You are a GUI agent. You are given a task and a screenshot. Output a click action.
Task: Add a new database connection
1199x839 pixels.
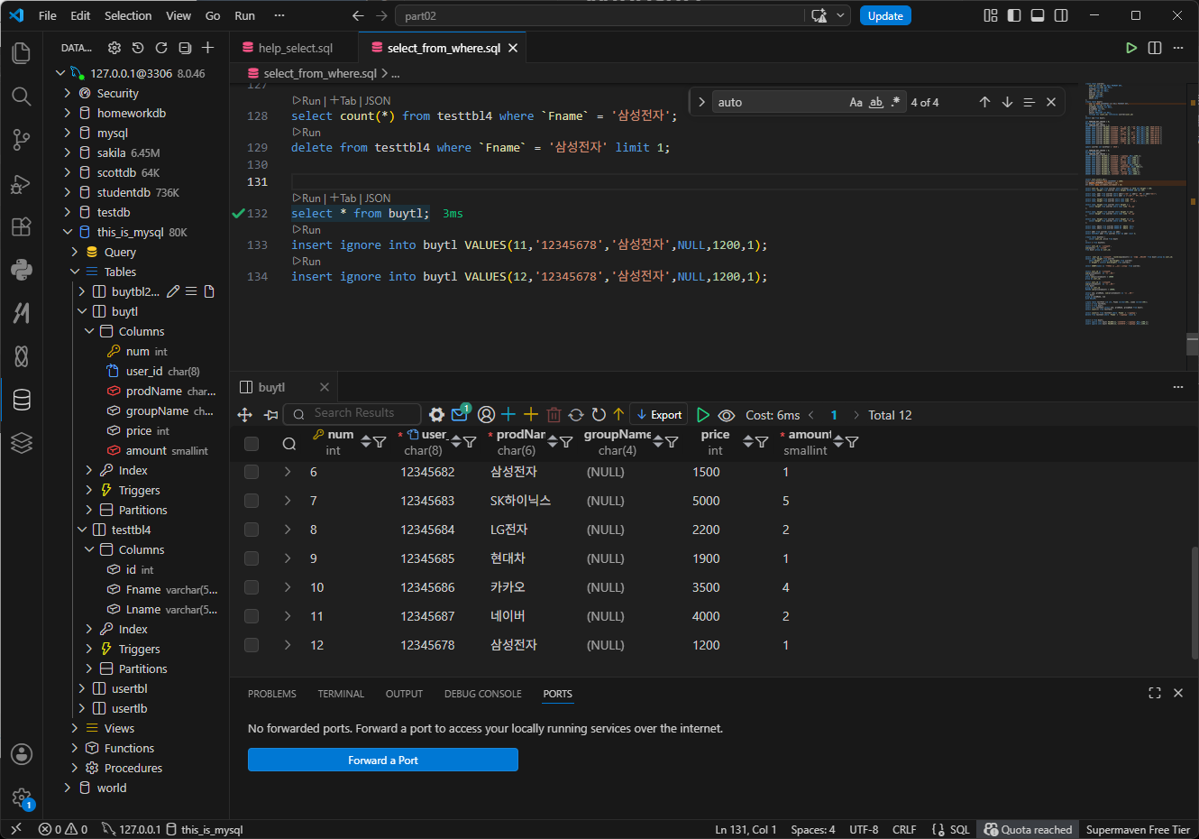tap(208, 48)
